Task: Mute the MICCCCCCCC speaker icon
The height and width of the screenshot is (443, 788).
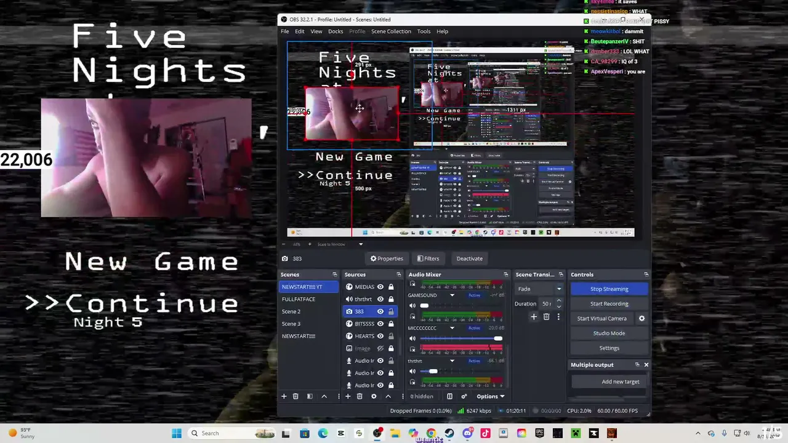Action: coord(412,338)
